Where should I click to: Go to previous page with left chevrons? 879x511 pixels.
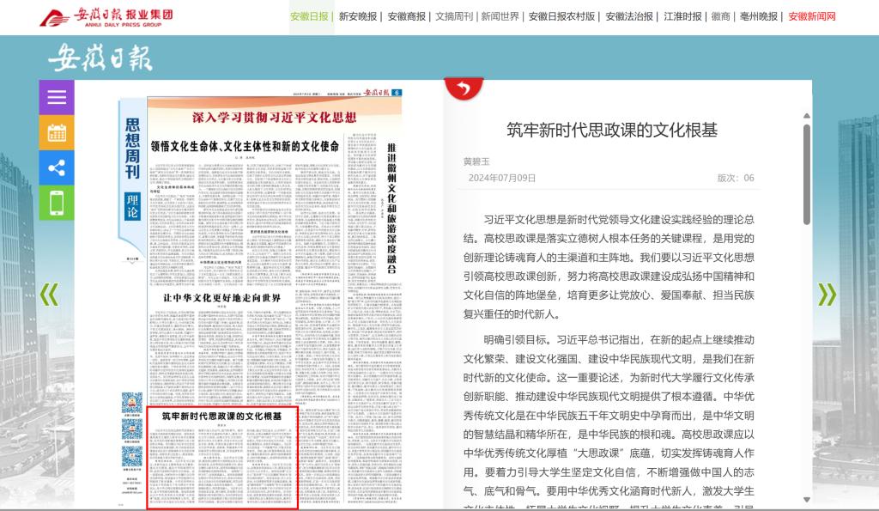tap(49, 295)
